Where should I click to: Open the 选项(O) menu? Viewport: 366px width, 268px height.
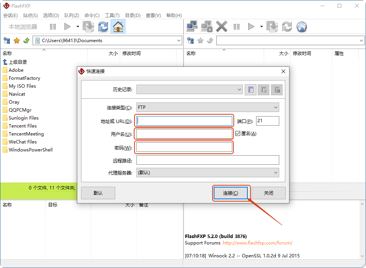pos(51,16)
